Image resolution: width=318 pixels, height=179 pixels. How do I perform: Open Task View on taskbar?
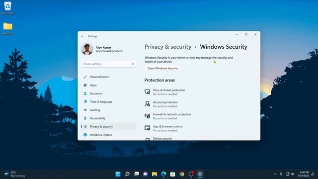click(136, 174)
